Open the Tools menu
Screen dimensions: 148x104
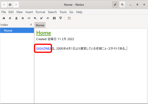63,12
